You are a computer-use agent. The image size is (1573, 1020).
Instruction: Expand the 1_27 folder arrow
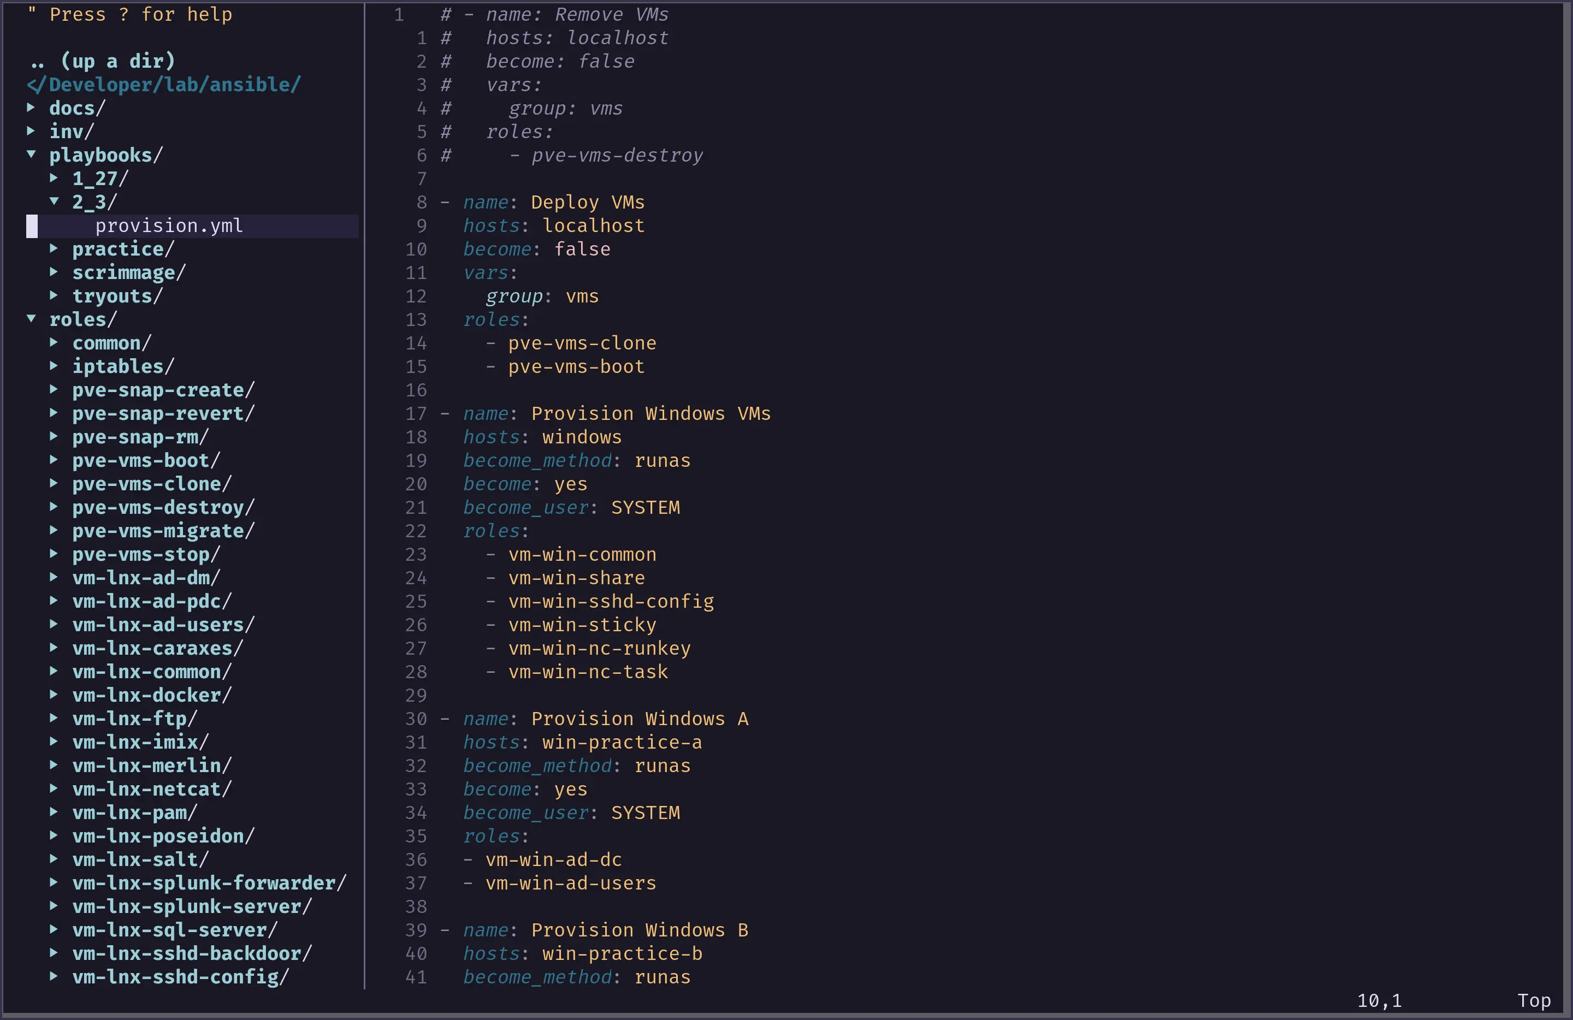tap(54, 177)
